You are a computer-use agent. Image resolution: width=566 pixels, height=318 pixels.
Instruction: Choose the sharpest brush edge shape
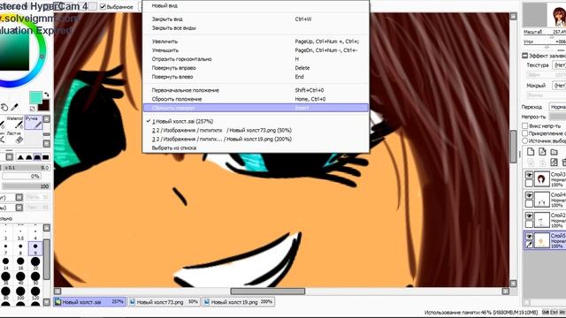pos(20,157)
